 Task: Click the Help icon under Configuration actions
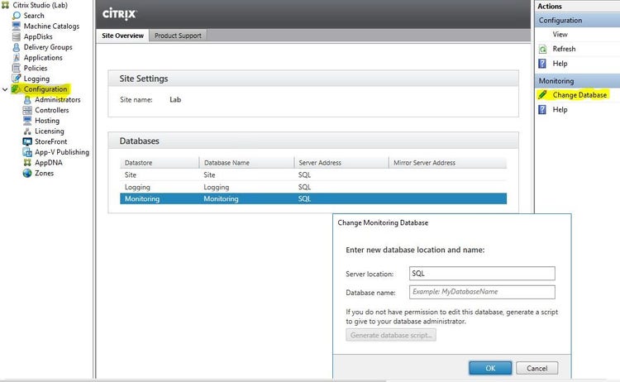pyautogui.click(x=542, y=64)
